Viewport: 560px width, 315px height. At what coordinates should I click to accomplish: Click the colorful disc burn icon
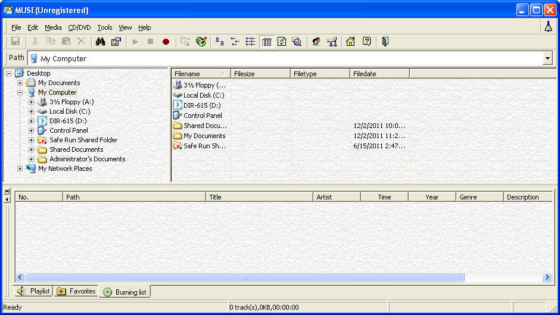click(201, 42)
